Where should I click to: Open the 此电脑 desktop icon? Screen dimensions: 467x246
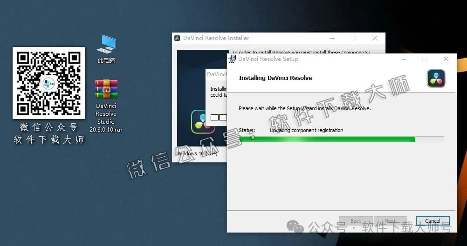click(106, 48)
